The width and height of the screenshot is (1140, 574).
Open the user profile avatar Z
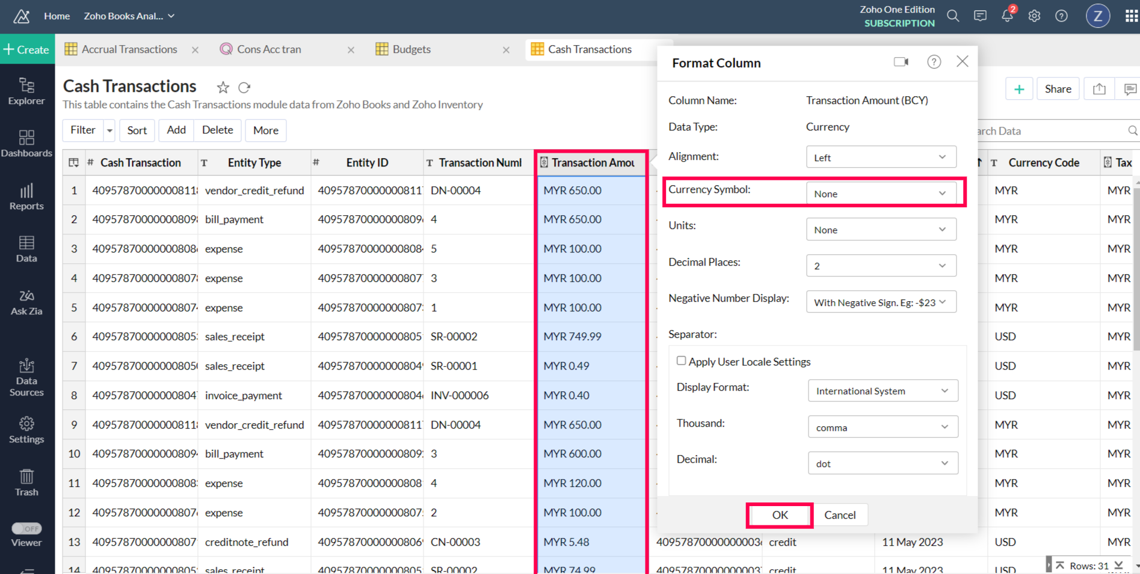point(1097,16)
